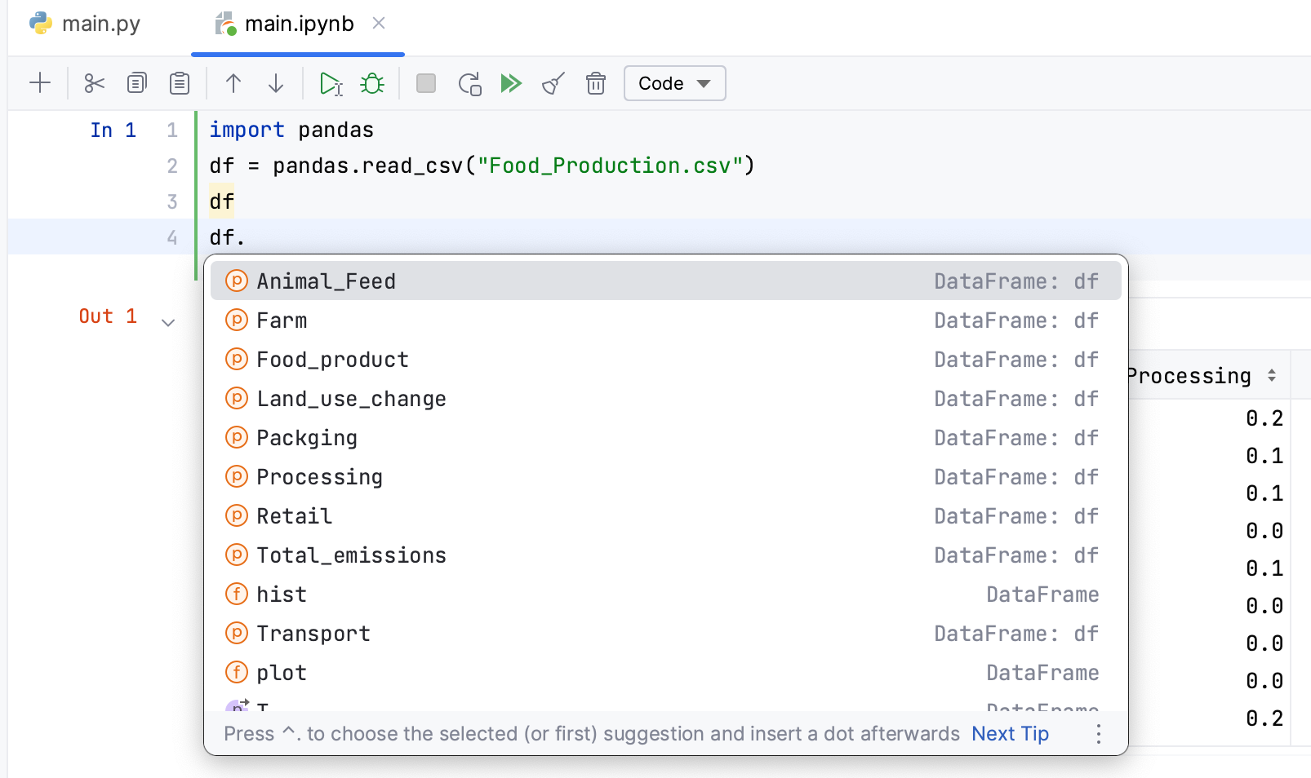Run cell and select below

click(x=331, y=83)
